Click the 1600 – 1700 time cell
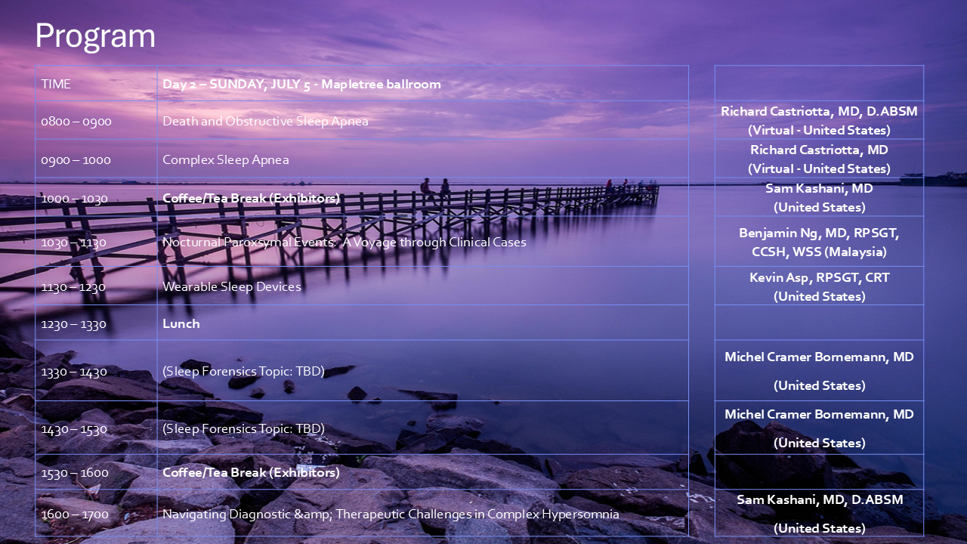 74,515
